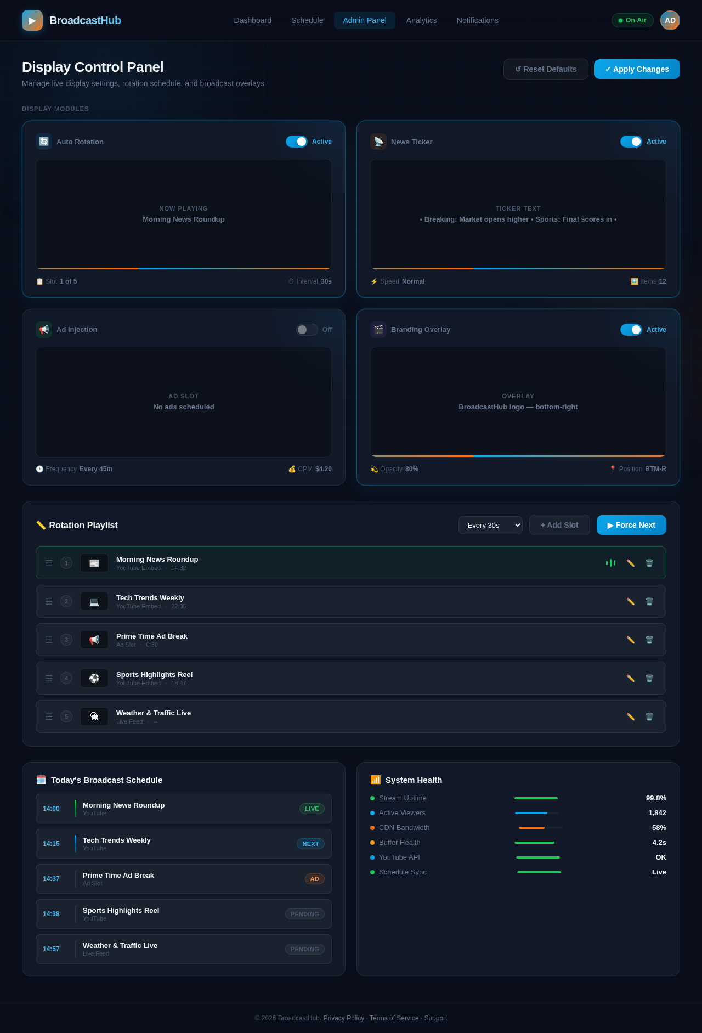Click the AD user avatar
The image size is (702, 1033).
pos(670,20)
